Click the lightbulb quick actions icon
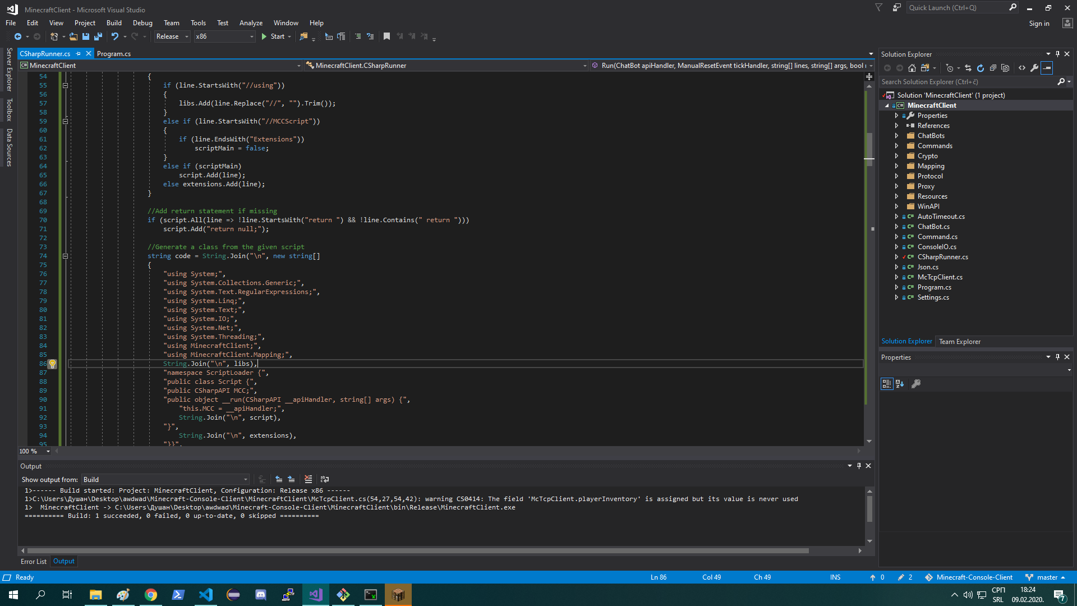The image size is (1077, 606). [52, 364]
